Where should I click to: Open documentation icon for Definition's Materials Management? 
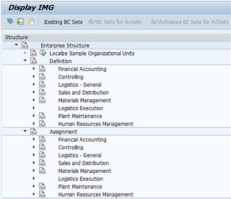click(42, 100)
